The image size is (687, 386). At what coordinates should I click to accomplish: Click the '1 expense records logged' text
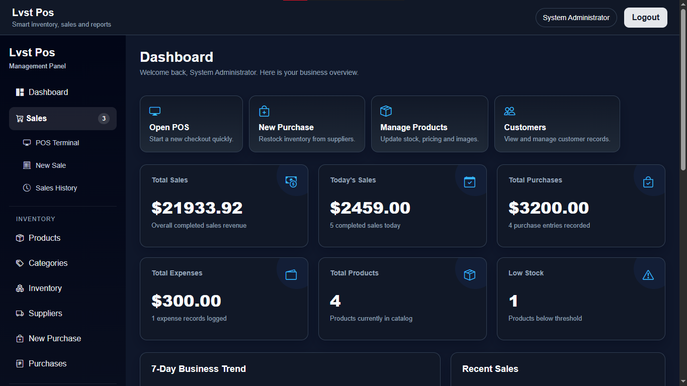189,319
